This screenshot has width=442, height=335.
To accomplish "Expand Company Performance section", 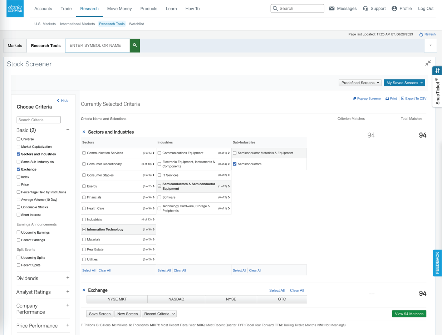I will pos(68,305).
